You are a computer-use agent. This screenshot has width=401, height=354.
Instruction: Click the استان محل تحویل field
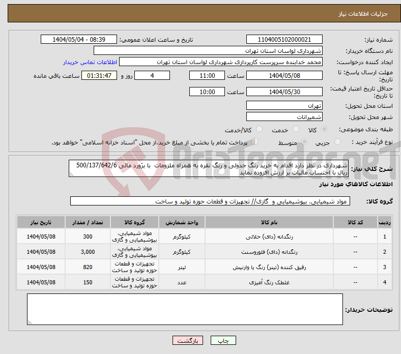[x=284, y=106]
